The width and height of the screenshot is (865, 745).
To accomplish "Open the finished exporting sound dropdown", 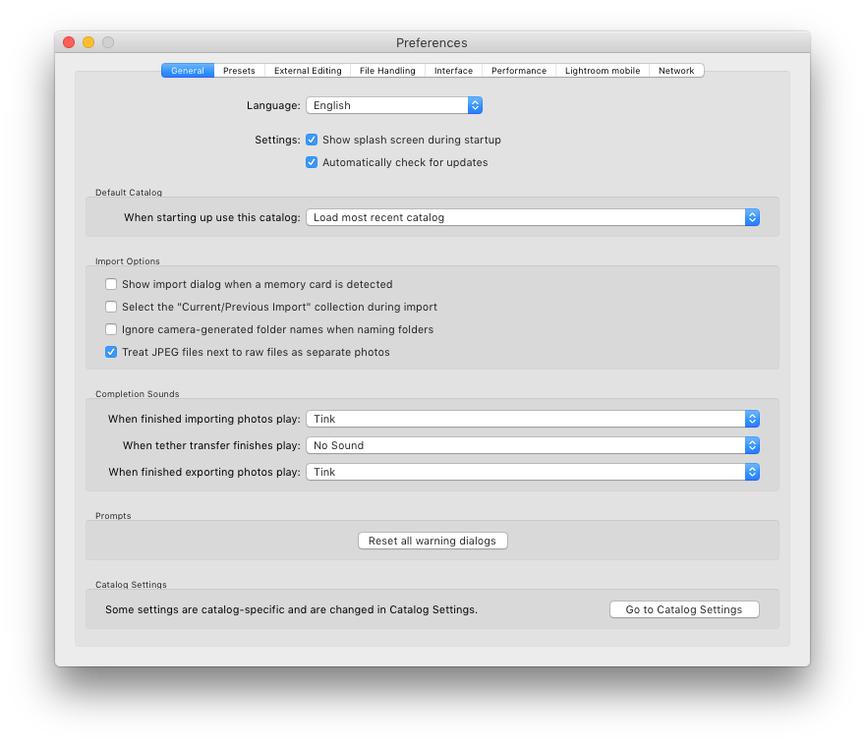I will 533,472.
